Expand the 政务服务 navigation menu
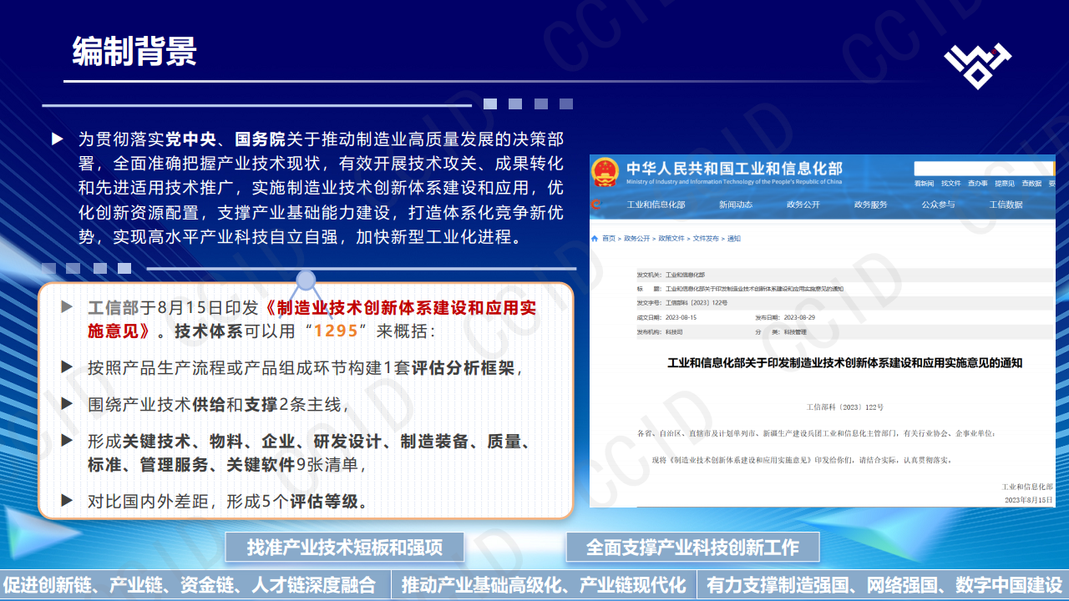Screen dimensions: 1069x601 point(870,205)
